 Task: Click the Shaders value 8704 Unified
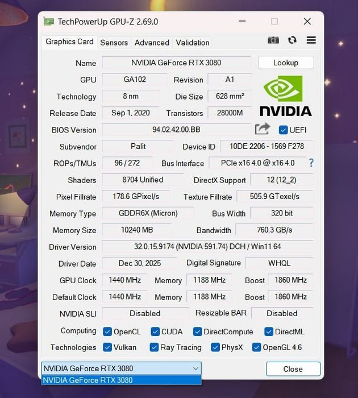coord(143,180)
